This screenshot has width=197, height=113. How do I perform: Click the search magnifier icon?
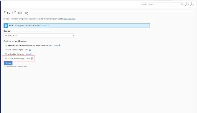[x=182, y=4]
